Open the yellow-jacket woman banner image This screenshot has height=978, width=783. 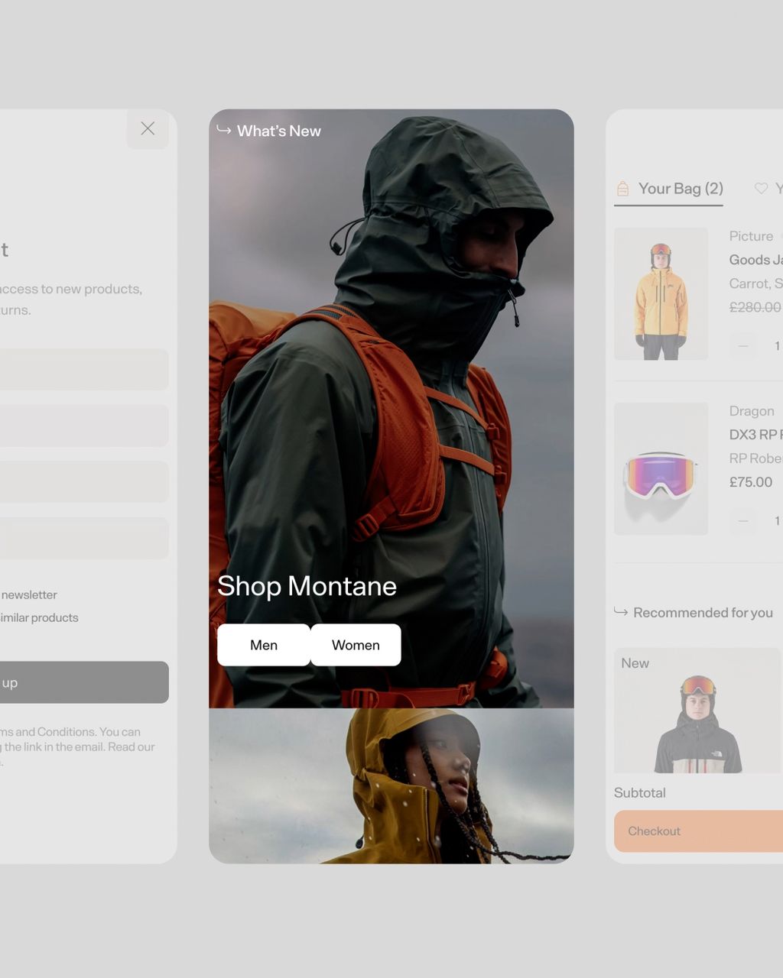point(391,785)
